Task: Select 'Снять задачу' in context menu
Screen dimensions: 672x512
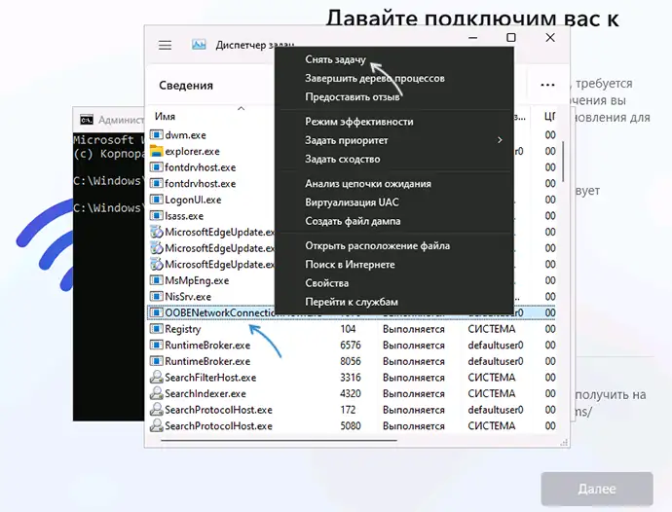Action: [x=335, y=59]
